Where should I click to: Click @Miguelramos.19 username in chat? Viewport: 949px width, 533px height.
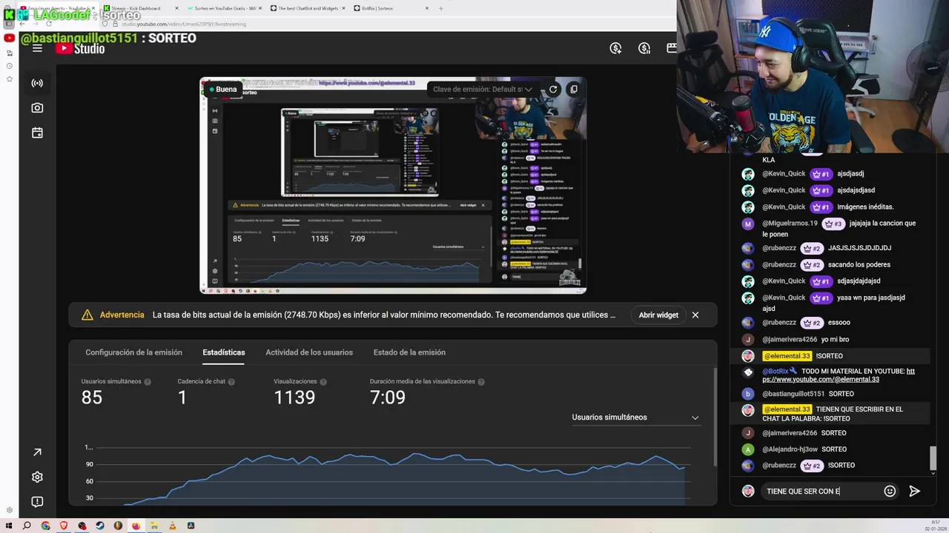790,224
